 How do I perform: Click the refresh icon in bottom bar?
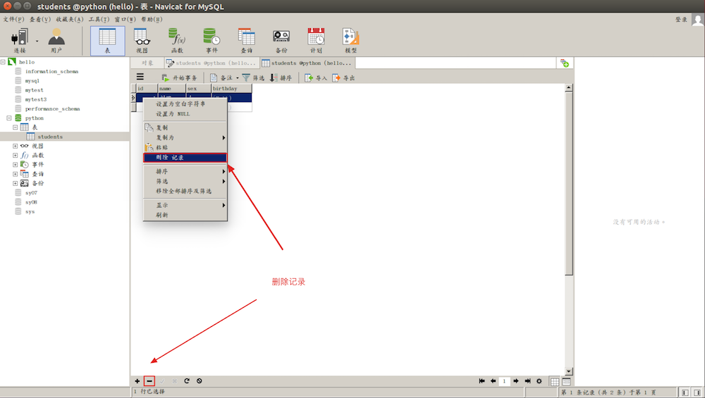point(187,381)
